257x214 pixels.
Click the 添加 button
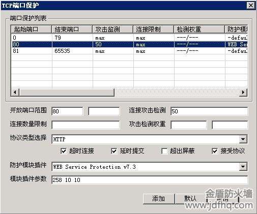(x=159, y=199)
